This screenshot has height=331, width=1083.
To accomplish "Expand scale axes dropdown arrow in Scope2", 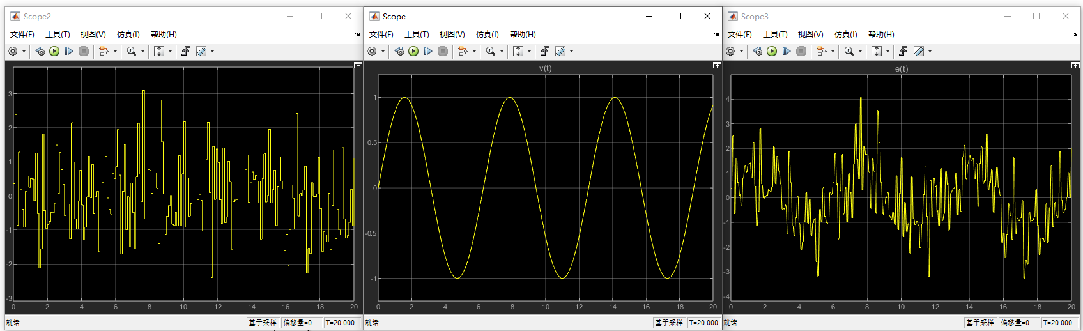I will (171, 51).
